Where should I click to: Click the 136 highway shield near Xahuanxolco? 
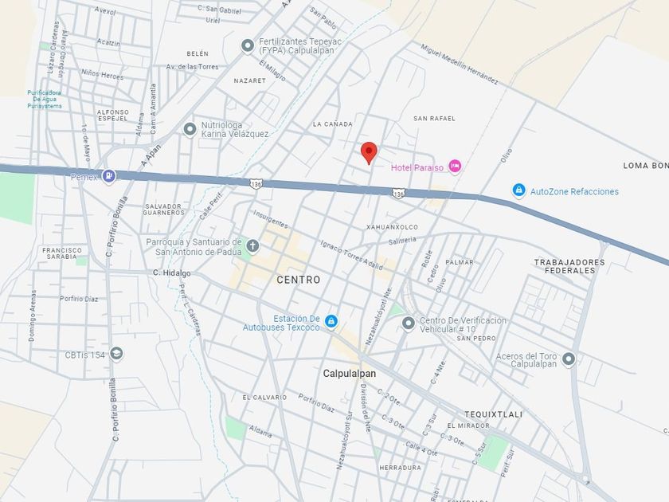point(397,194)
